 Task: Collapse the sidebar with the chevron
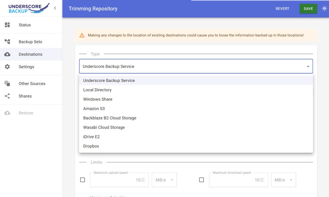pyautogui.click(x=55, y=8)
